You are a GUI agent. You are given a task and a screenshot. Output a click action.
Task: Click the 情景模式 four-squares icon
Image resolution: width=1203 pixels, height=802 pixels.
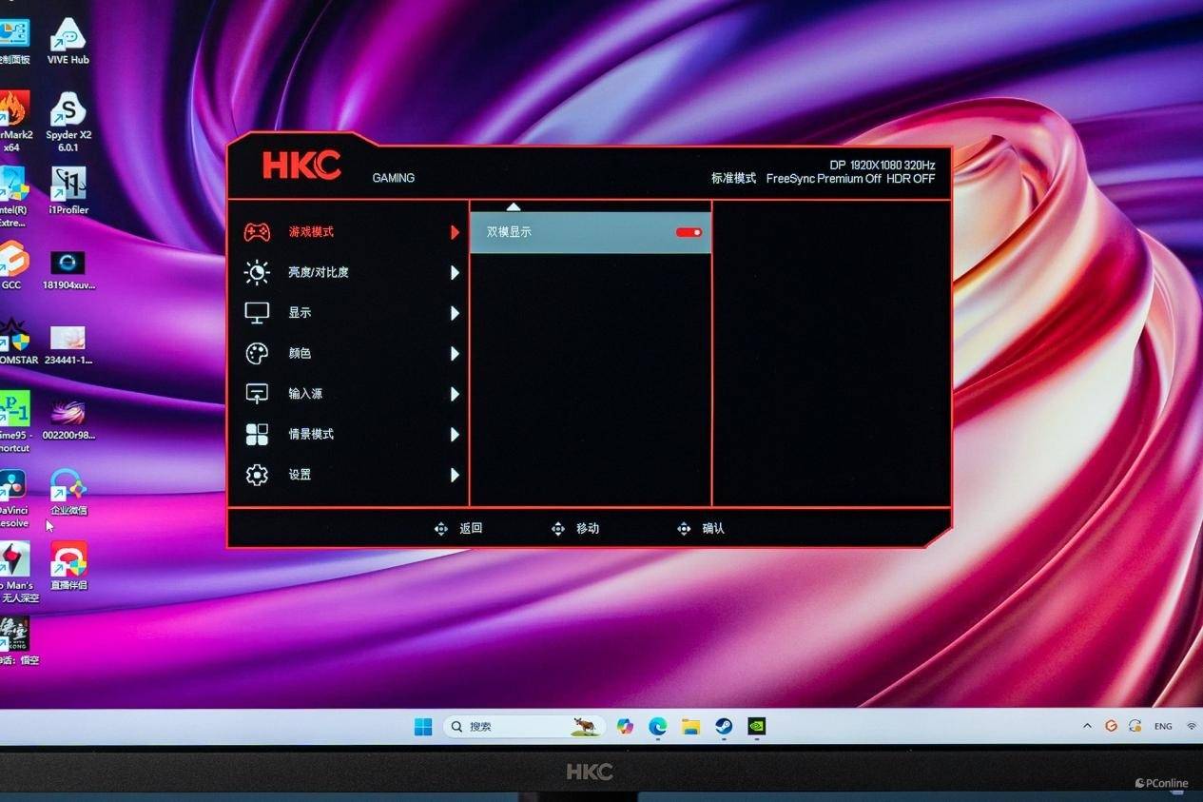click(x=257, y=435)
